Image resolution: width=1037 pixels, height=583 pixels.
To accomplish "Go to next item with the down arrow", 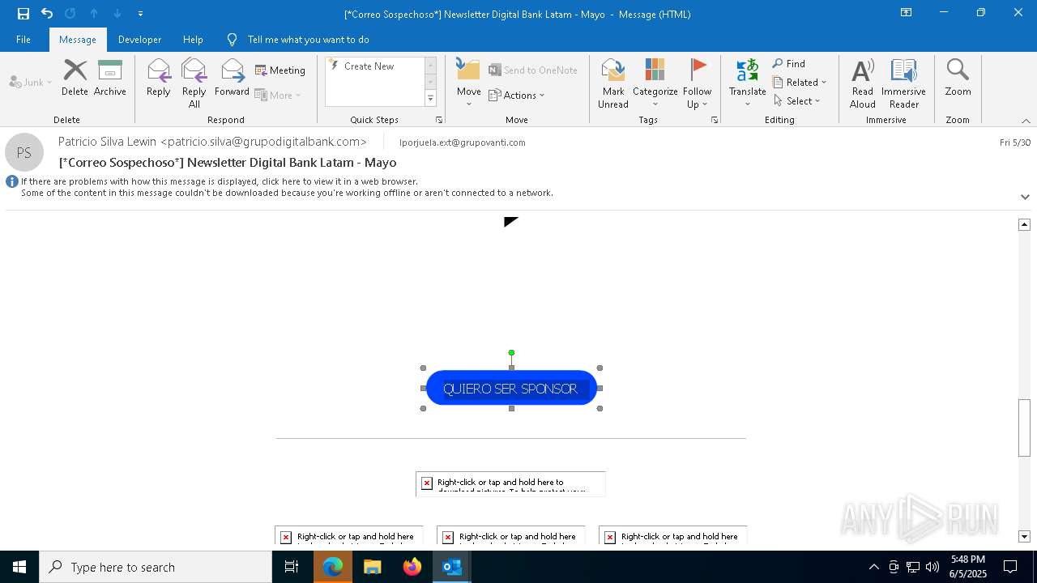I will point(117,14).
